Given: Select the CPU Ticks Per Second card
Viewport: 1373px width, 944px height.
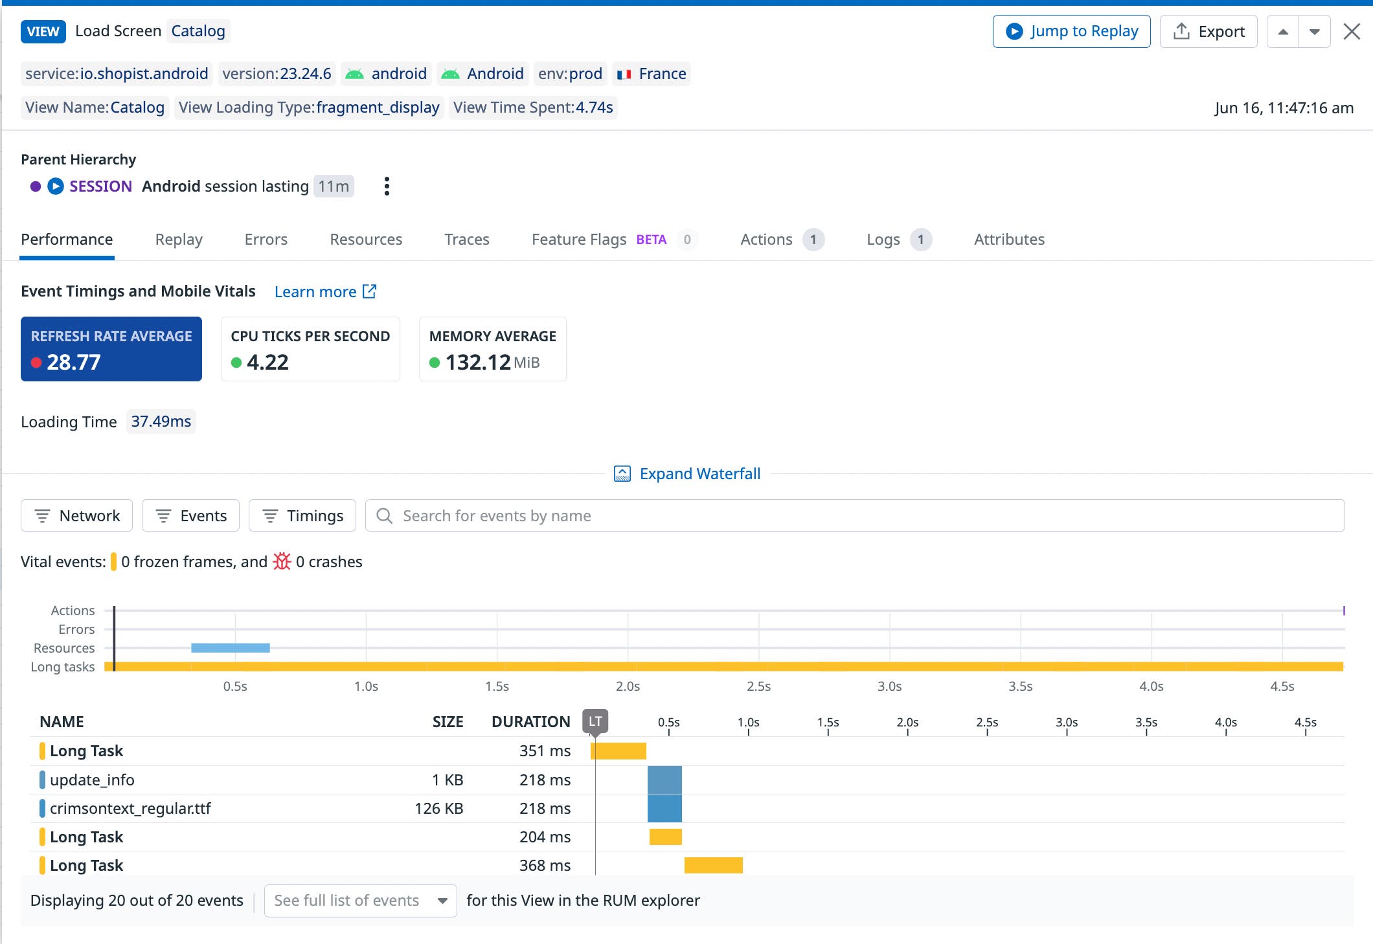Looking at the screenshot, I should pyautogui.click(x=310, y=349).
